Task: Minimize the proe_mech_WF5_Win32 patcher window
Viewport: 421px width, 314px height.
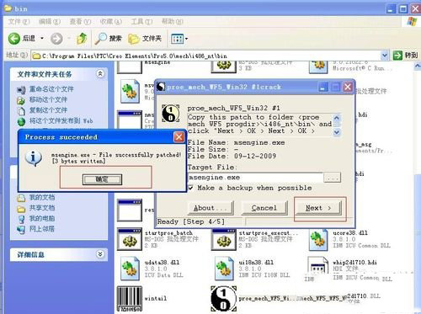Action: coord(322,87)
